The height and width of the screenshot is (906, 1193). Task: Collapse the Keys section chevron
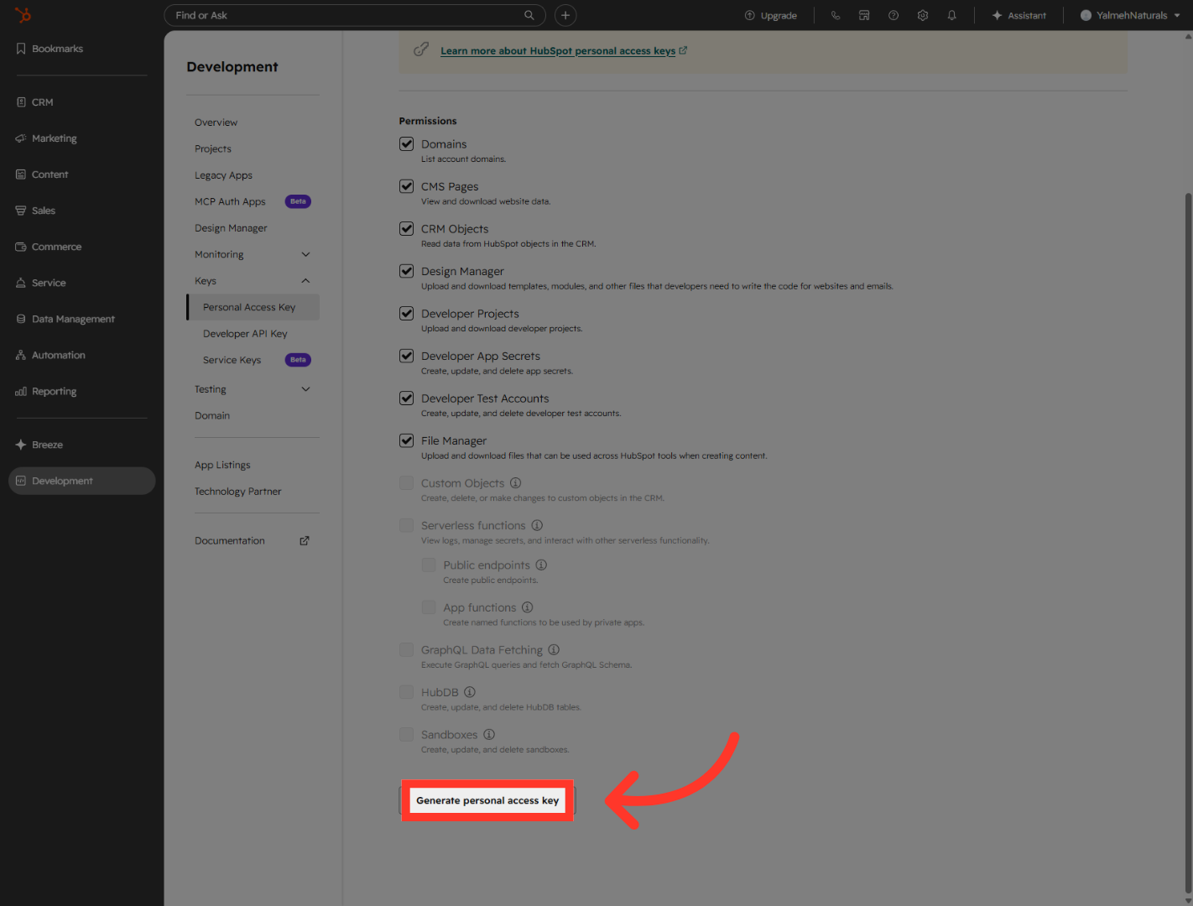point(305,281)
